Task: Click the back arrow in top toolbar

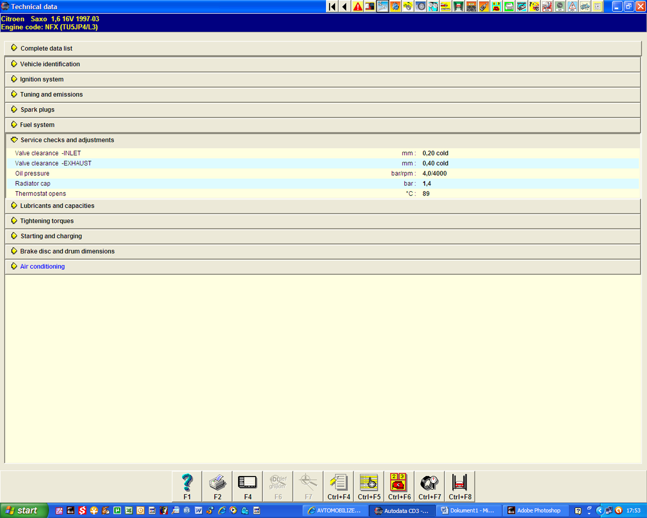Action: [x=345, y=6]
